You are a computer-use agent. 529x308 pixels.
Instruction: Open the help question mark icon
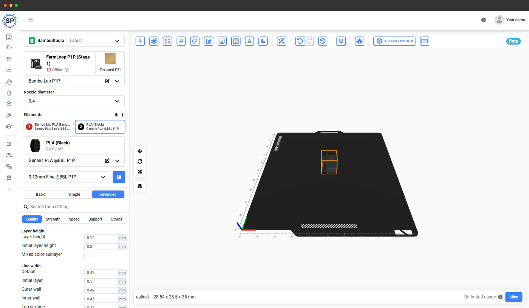(x=484, y=20)
